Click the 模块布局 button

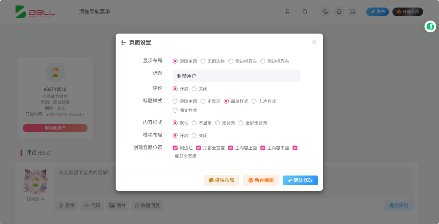click(221, 180)
